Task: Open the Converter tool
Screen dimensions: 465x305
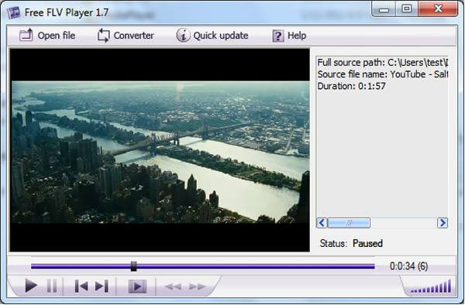Action: pos(126,36)
